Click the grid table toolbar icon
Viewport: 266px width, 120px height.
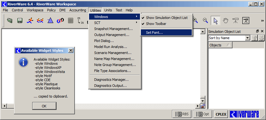click(70, 21)
